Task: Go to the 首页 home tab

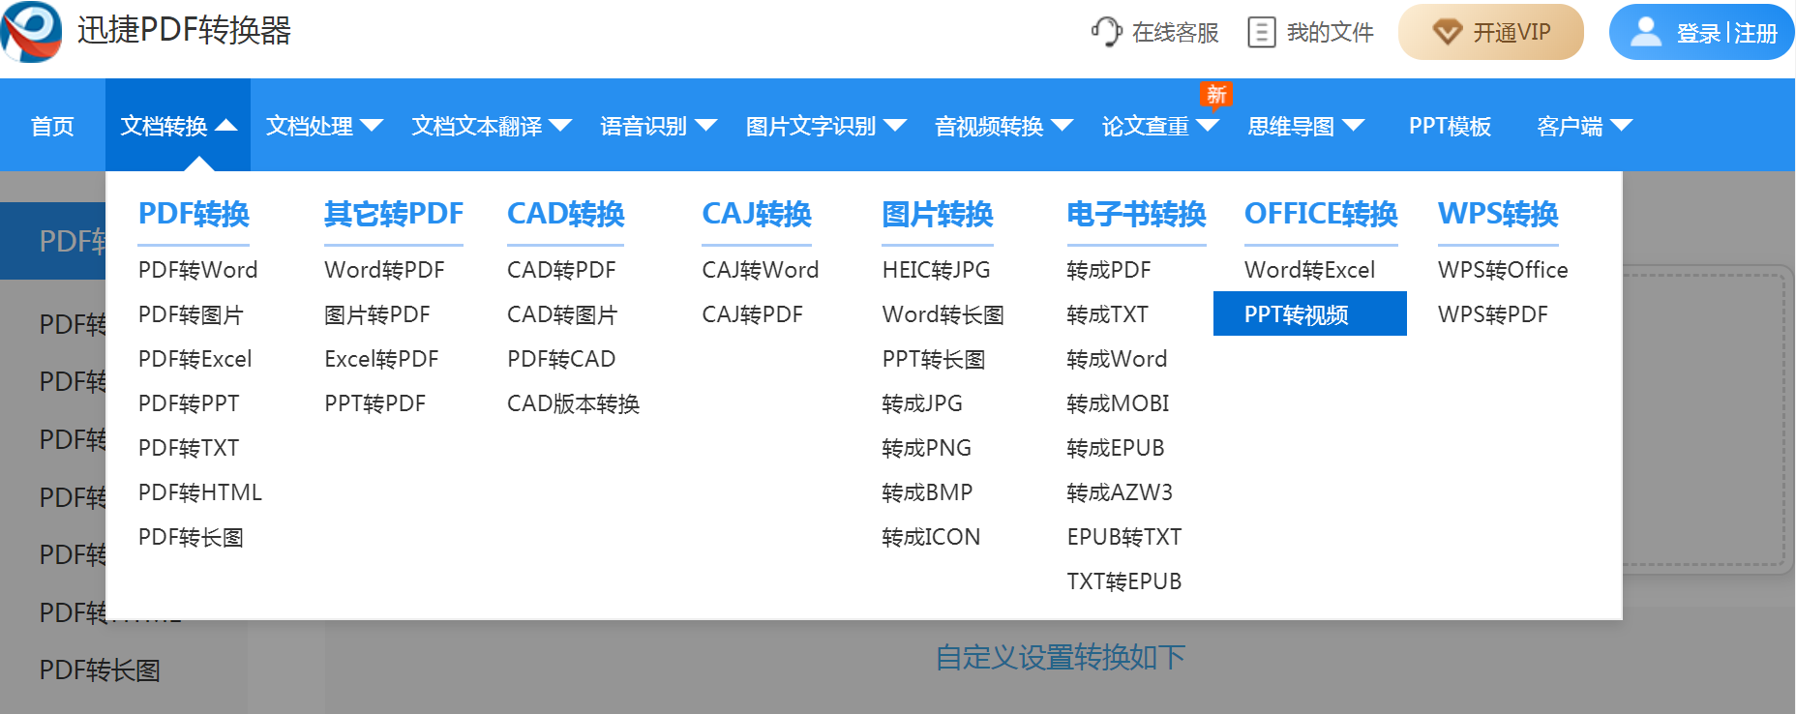Action: point(52,126)
